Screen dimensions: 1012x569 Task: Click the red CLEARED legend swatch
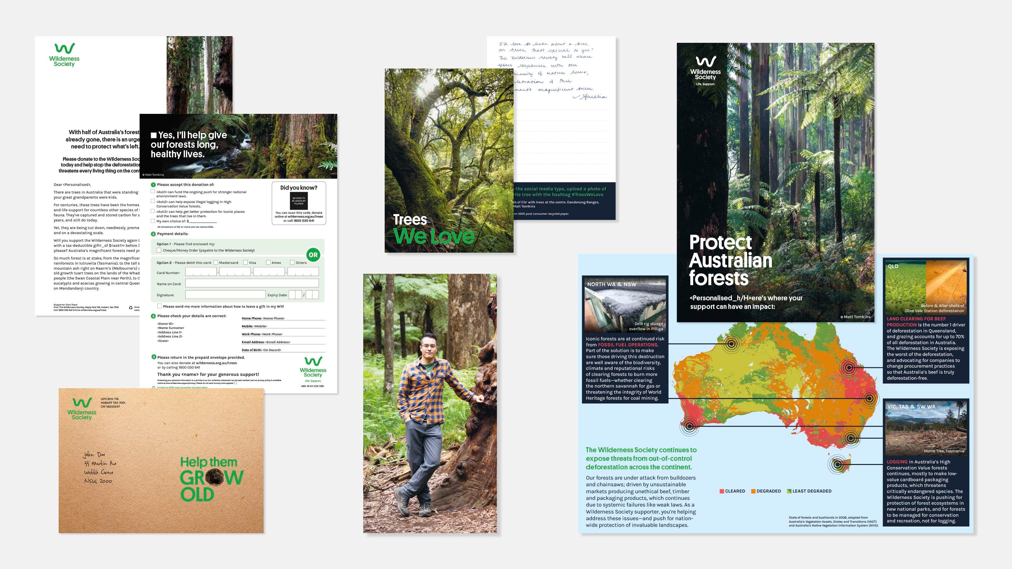722,491
